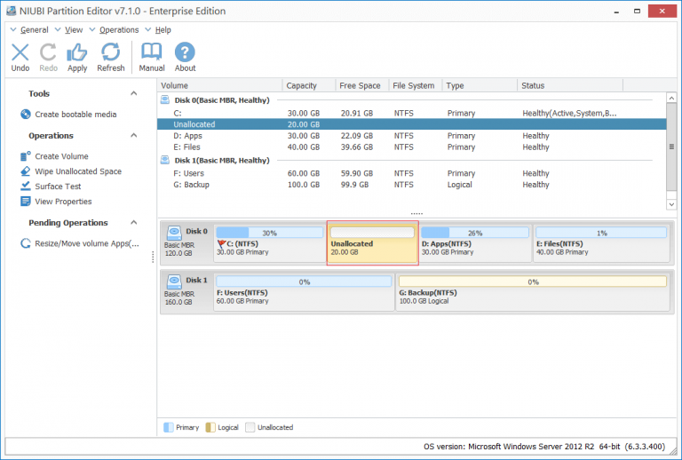Select the D: Apps(NTFS) partition block

475,242
